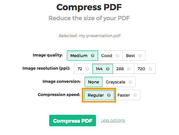This screenshot has width=179, height=135.
Task: Set image resolution to 288 ppi
Action: pyautogui.click(x=120, y=69)
